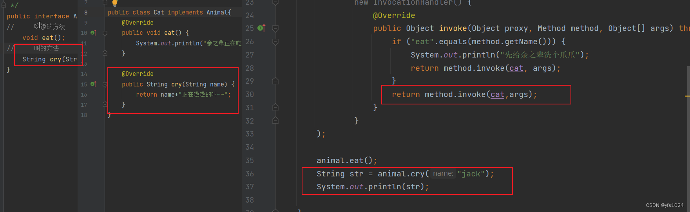The width and height of the screenshot is (690, 212).
Task: Click line number 38 in the right editor gutter
Action: [250, 200]
